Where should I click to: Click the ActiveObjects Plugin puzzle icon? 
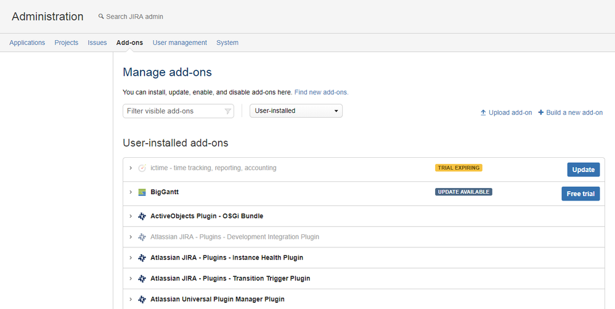point(142,216)
